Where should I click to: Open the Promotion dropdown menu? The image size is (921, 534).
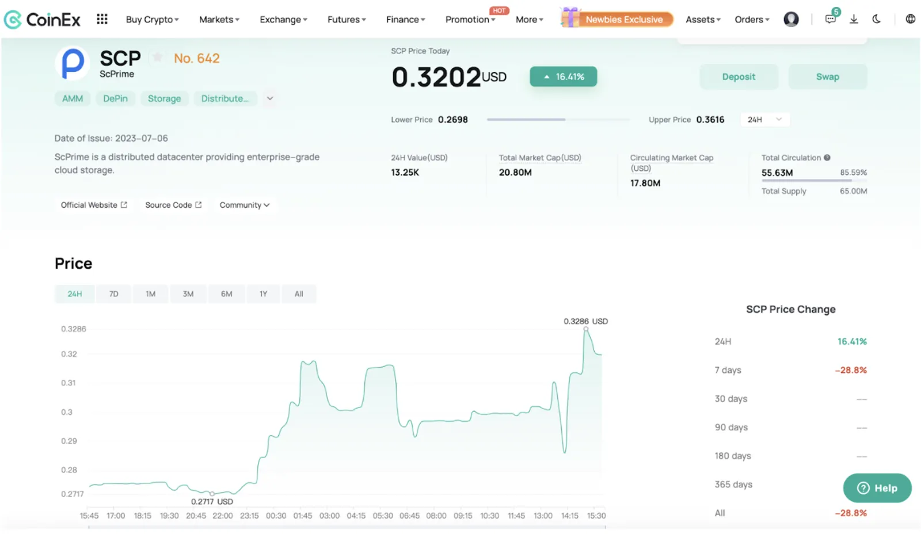(470, 20)
